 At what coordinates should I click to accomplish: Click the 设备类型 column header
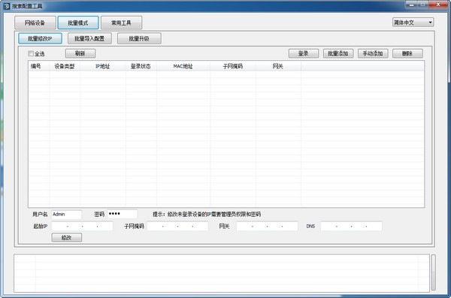65,66
